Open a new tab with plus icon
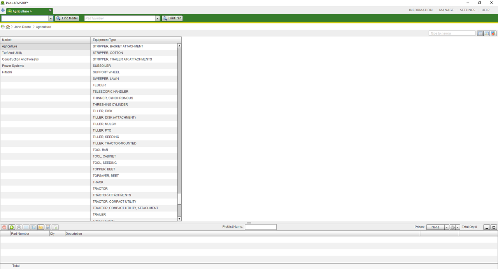This screenshot has height=269, width=498. coord(3,10)
